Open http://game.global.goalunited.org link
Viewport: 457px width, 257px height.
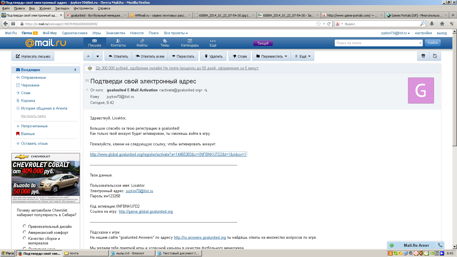point(146,211)
